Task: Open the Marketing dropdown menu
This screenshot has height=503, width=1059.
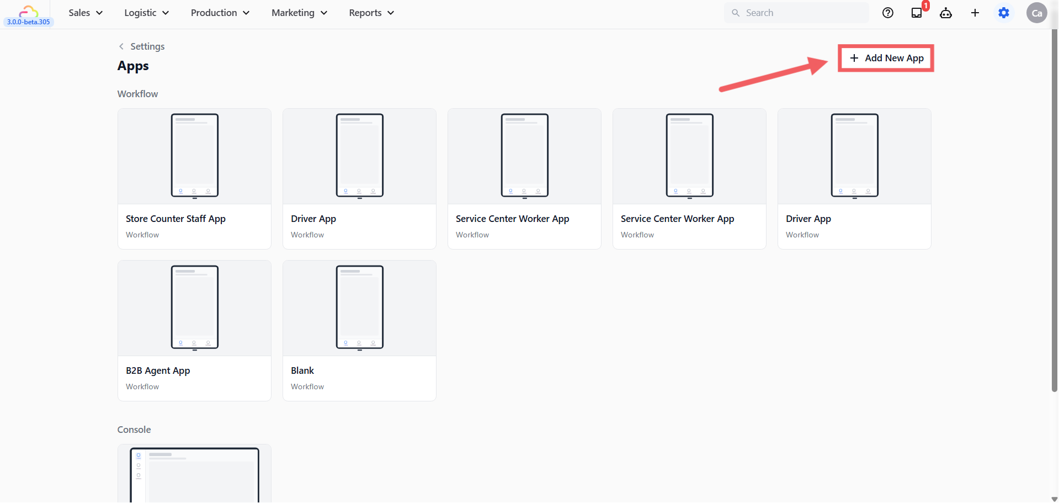Action: click(x=299, y=13)
